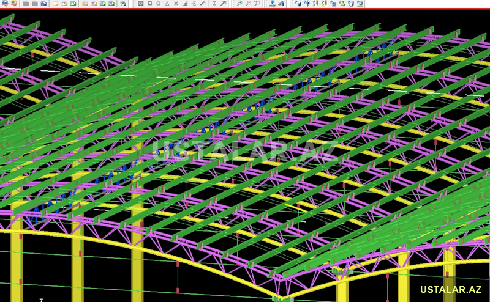Viewport: 490px width, 302px height.
Task: Click the grid label 7 in the model view
Action: 41,300
